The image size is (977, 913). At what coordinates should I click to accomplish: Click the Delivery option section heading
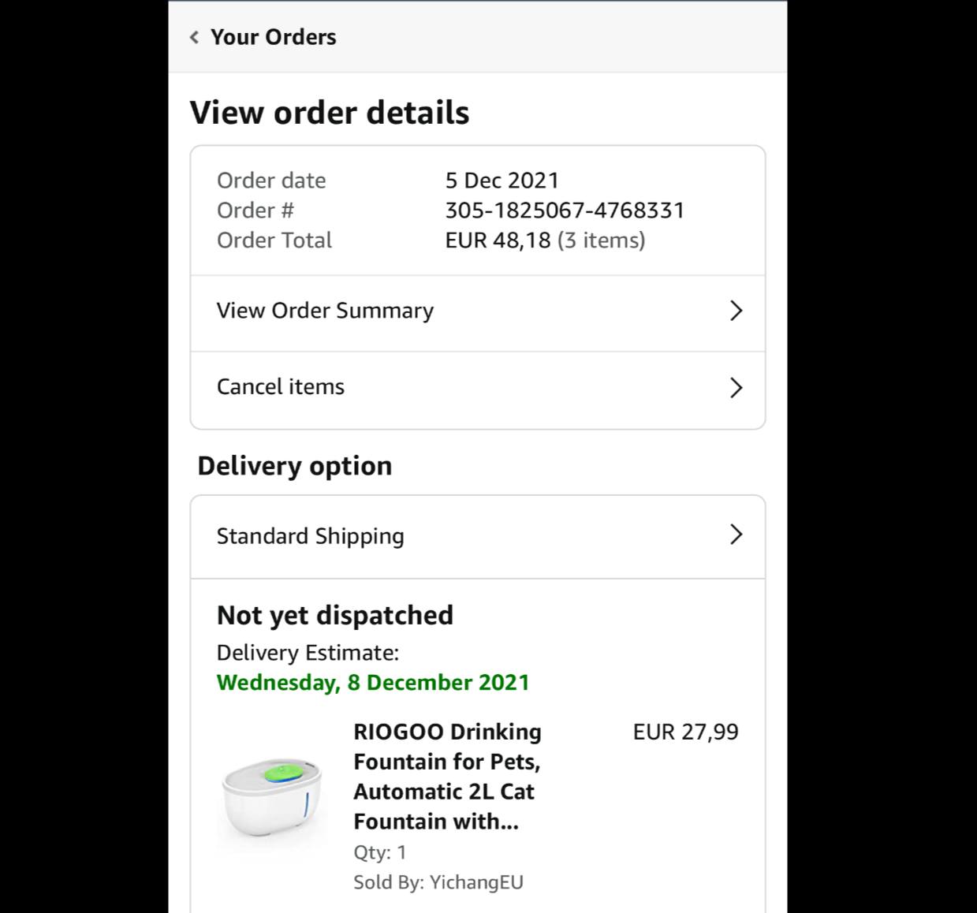click(x=294, y=466)
